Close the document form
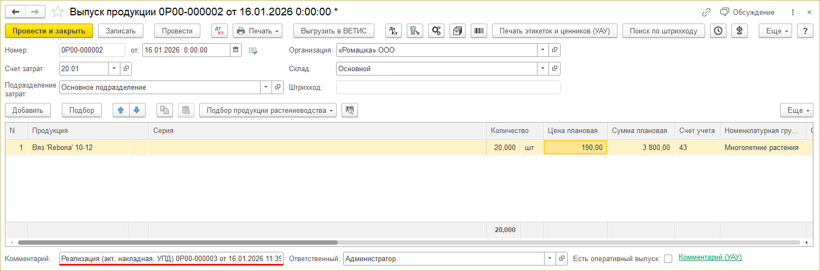The image size is (820, 271). click(x=809, y=12)
